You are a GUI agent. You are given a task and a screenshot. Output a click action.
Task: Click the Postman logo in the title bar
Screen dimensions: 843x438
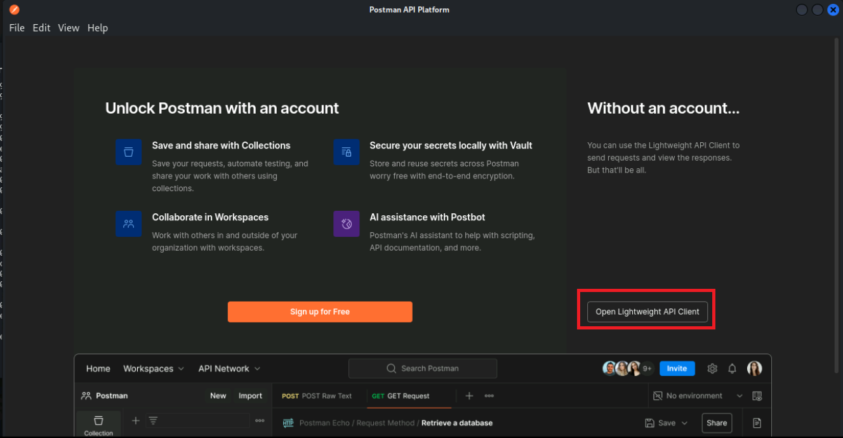click(x=14, y=10)
